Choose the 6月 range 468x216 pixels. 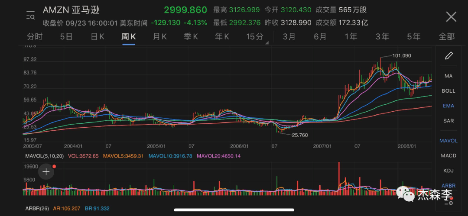(320, 37)
